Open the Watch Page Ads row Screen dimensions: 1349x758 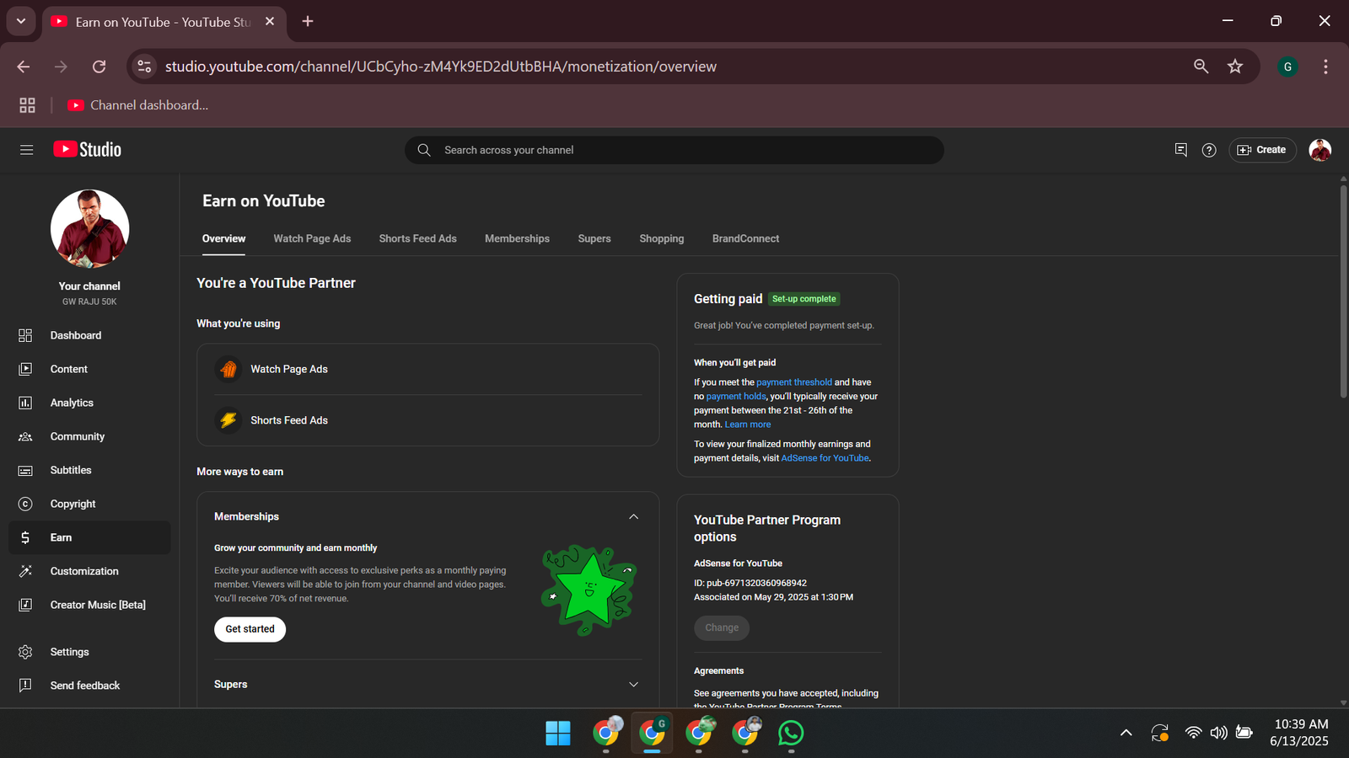click(427, 369)
